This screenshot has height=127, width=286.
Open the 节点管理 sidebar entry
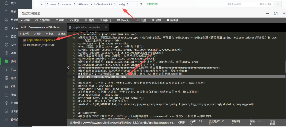pos(11,103)
